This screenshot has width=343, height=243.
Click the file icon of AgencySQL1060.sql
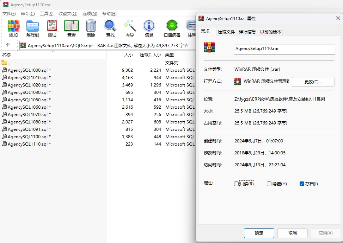4,107
